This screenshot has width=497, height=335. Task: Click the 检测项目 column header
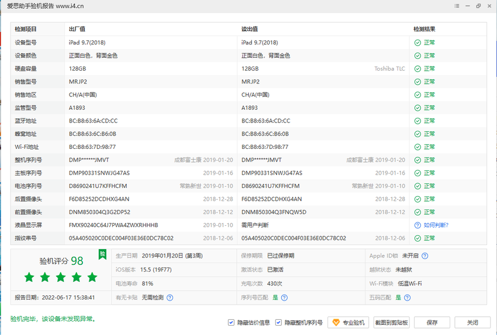click(26, 29)
